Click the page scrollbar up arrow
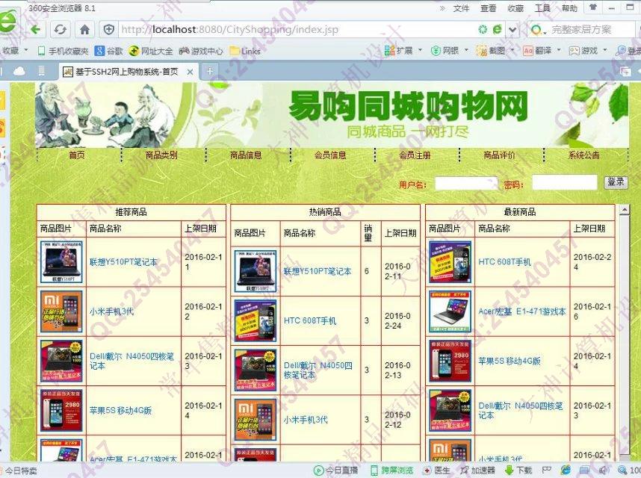 click(x=624, y=210)
